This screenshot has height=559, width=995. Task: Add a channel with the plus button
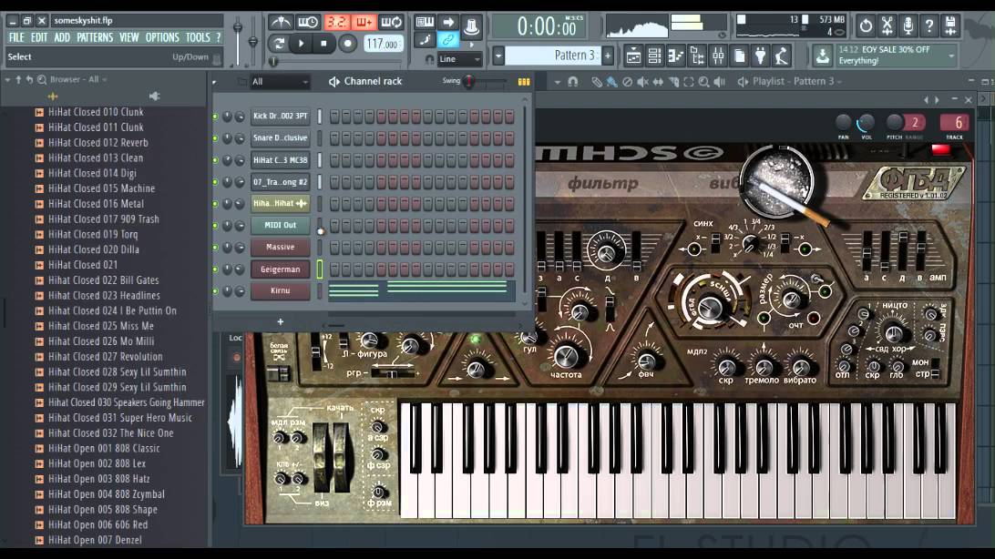(x=280, y=322)
